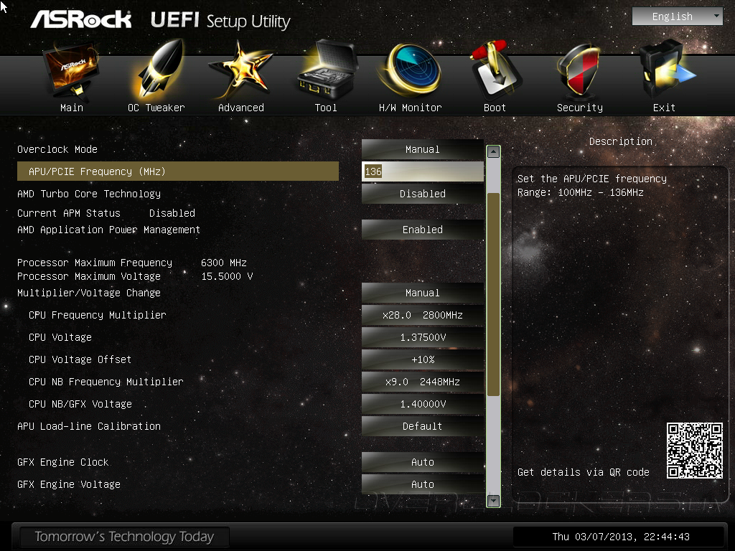Toggle AMD Turbo Core Technology Disabled value
Screen dimensions: 735x551
422,194
